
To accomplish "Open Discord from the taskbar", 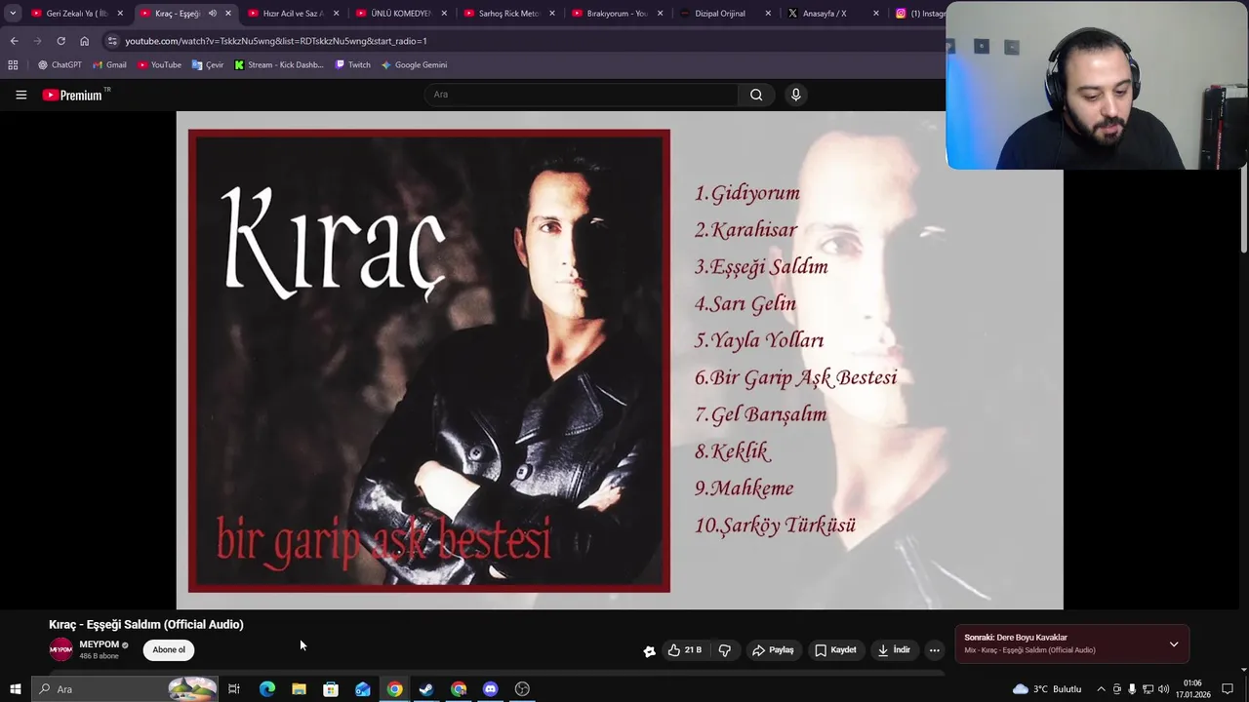I will click(x=491, y=689).
